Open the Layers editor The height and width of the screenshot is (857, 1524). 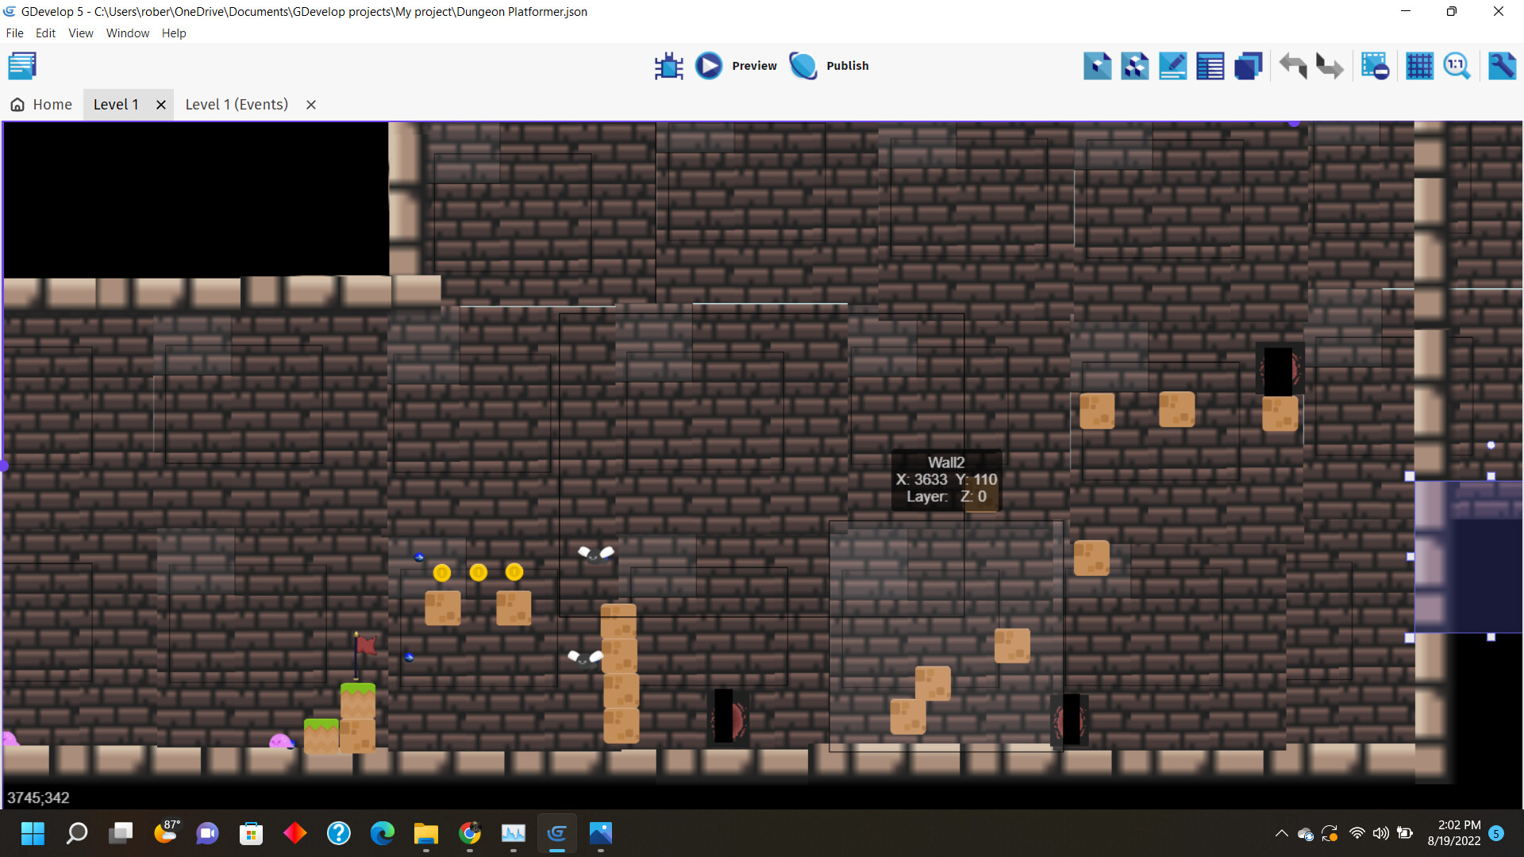click(x=1248, y=65)
